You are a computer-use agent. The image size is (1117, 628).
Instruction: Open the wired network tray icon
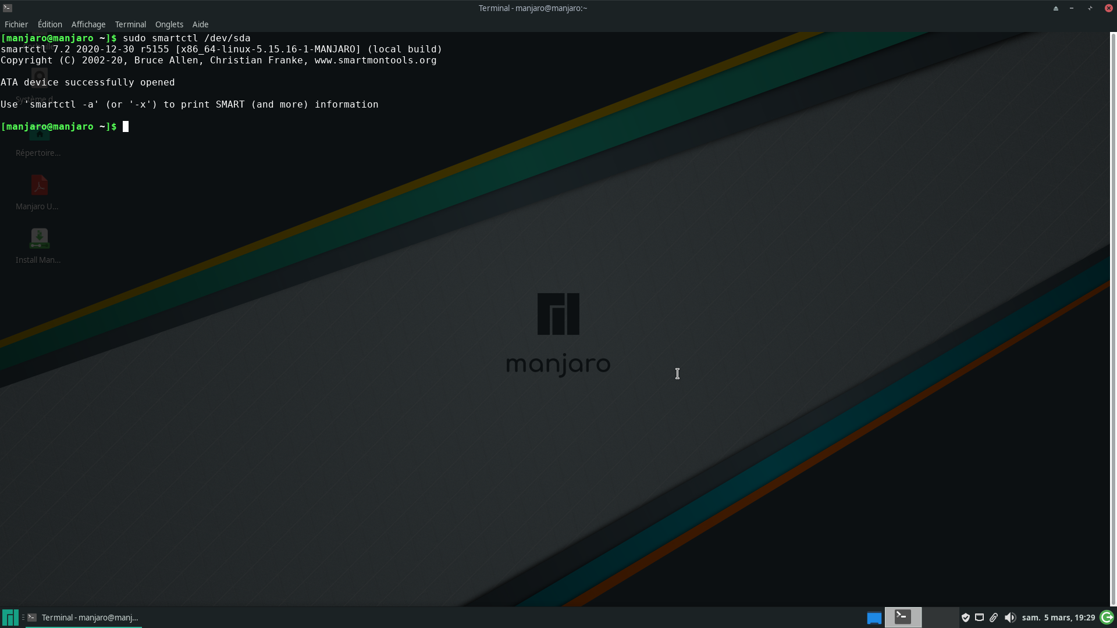pos(980,618)
